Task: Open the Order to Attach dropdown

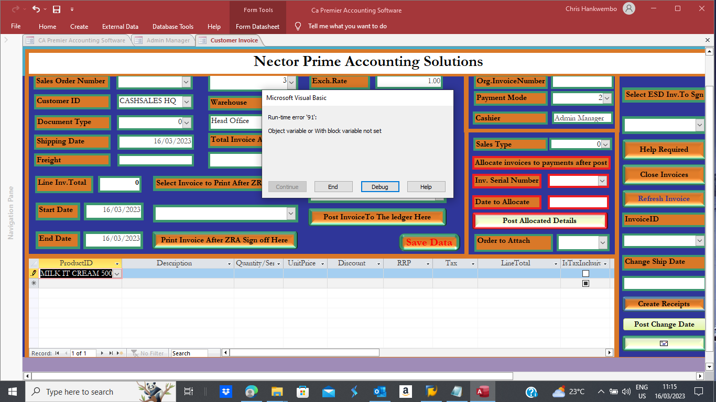Action: (x=602, y=242)
